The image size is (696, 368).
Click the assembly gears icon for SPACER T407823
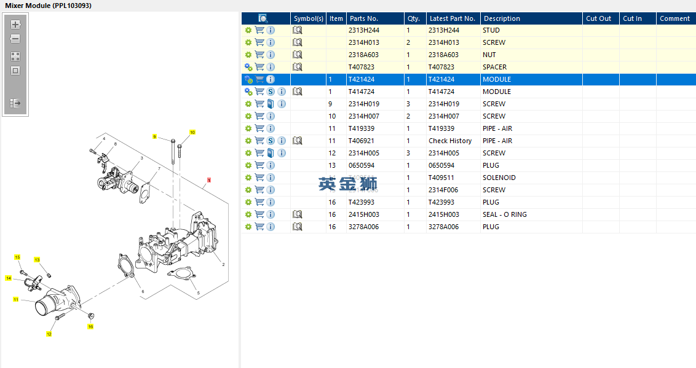pyautogui.click(x=248, y=67)
